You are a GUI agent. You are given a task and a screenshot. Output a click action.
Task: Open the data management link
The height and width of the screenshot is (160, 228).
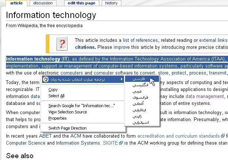[205, 96]
